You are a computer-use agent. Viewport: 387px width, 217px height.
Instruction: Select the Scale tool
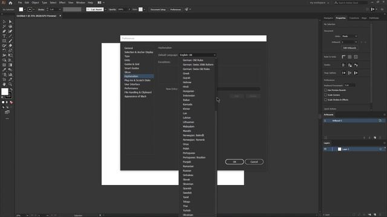tap(10, 51)
